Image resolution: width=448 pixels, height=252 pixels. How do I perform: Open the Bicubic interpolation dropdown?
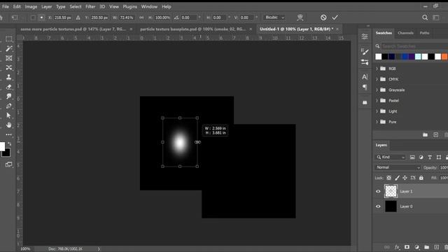[x=274, y=17]
